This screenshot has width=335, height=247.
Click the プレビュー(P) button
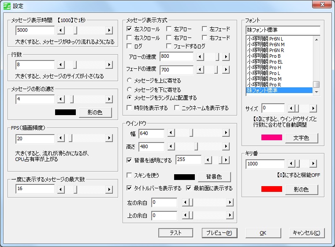pyautogui.click(x=220, y=233)
